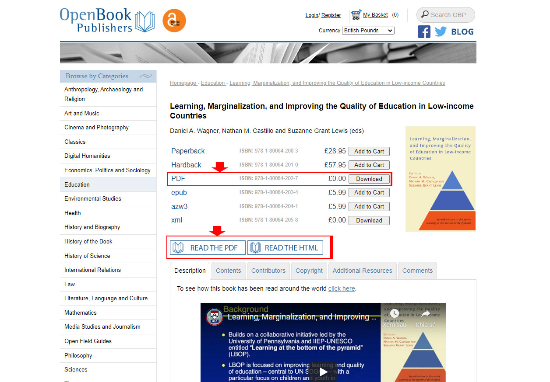Click the Browse by Categories header
Viewport: 550px width, 382px height.
[108, 76]
